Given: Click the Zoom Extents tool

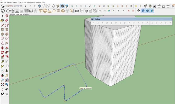Looking at the screenshot, I should pos(2,84).
